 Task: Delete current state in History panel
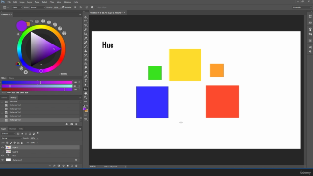click(x=76, y=124)
